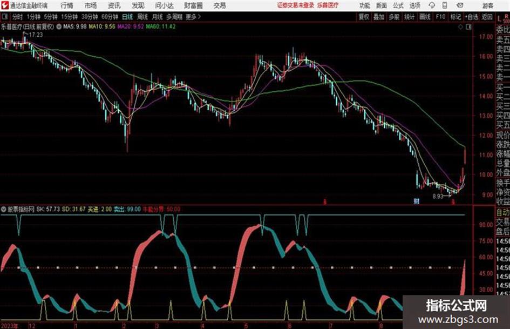Open the 功能 menu

pos(364,5)
